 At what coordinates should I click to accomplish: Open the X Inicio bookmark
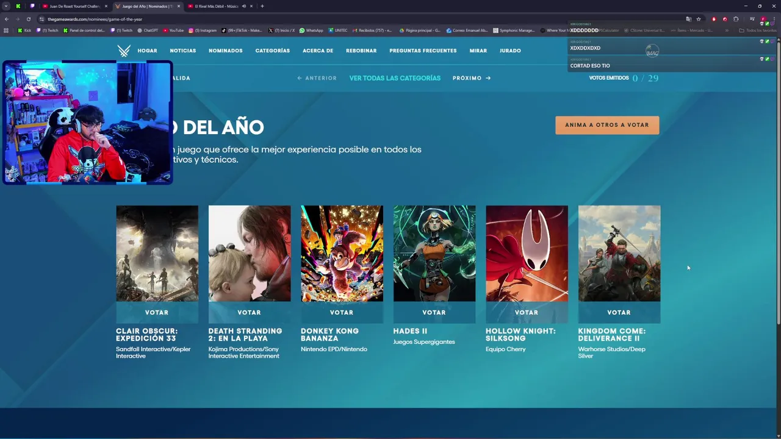[281, 30]
